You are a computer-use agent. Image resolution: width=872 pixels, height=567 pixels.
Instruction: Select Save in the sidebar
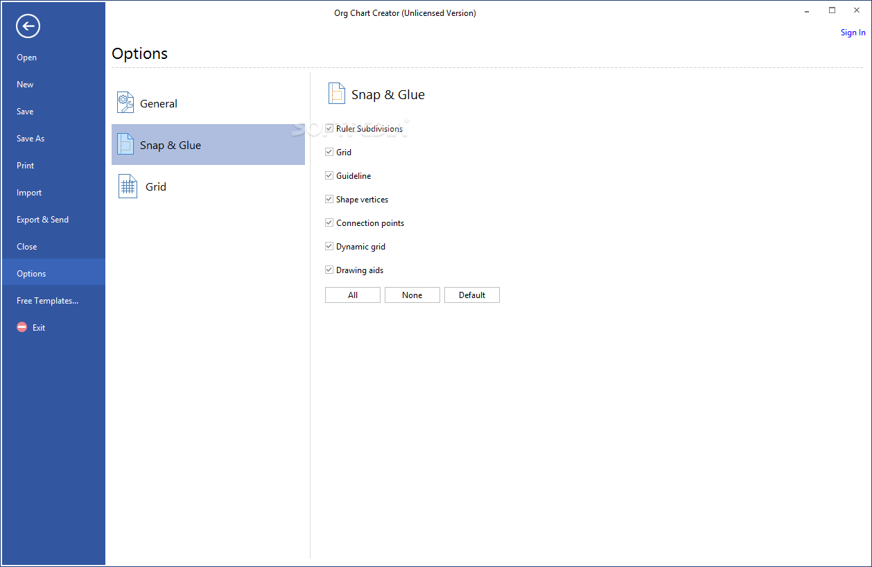point(53,112)
